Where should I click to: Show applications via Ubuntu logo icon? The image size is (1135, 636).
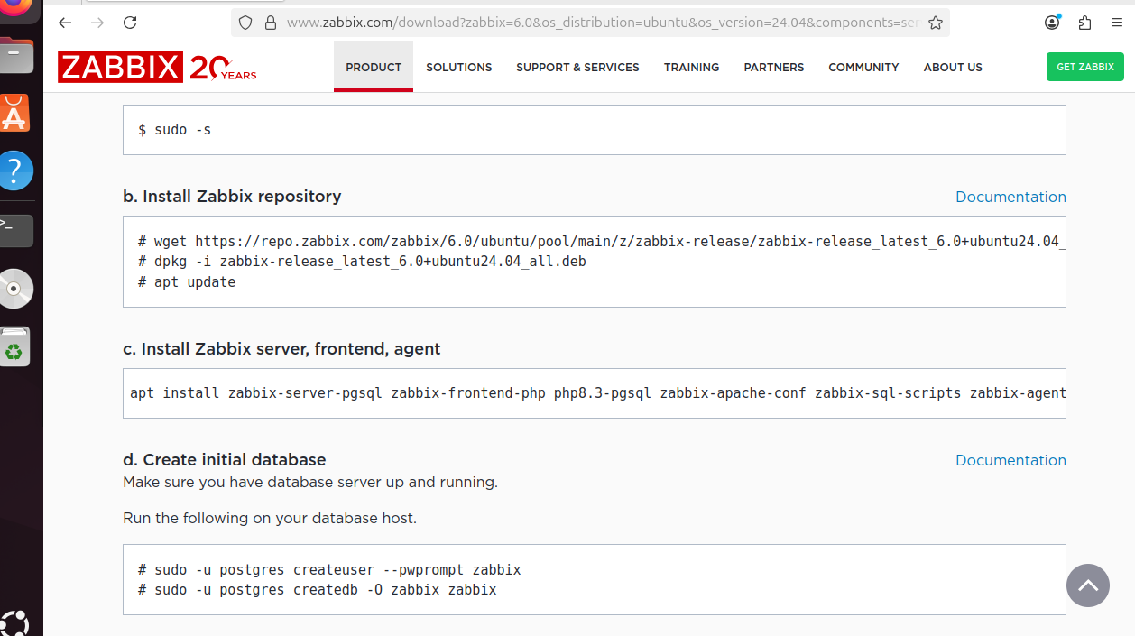pyautogui.click(x=15, y=623)
